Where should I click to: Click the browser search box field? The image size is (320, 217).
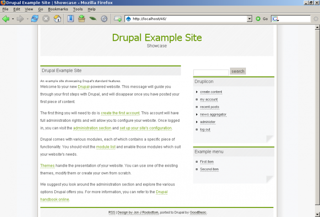click(294, 19)
